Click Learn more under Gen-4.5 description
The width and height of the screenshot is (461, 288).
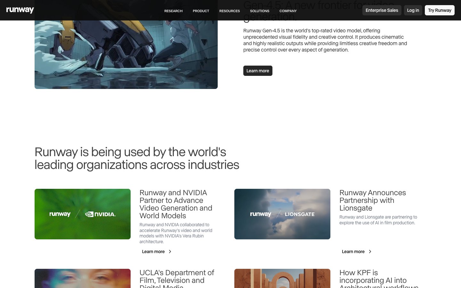pyautogui.click(x=258, y=71)
